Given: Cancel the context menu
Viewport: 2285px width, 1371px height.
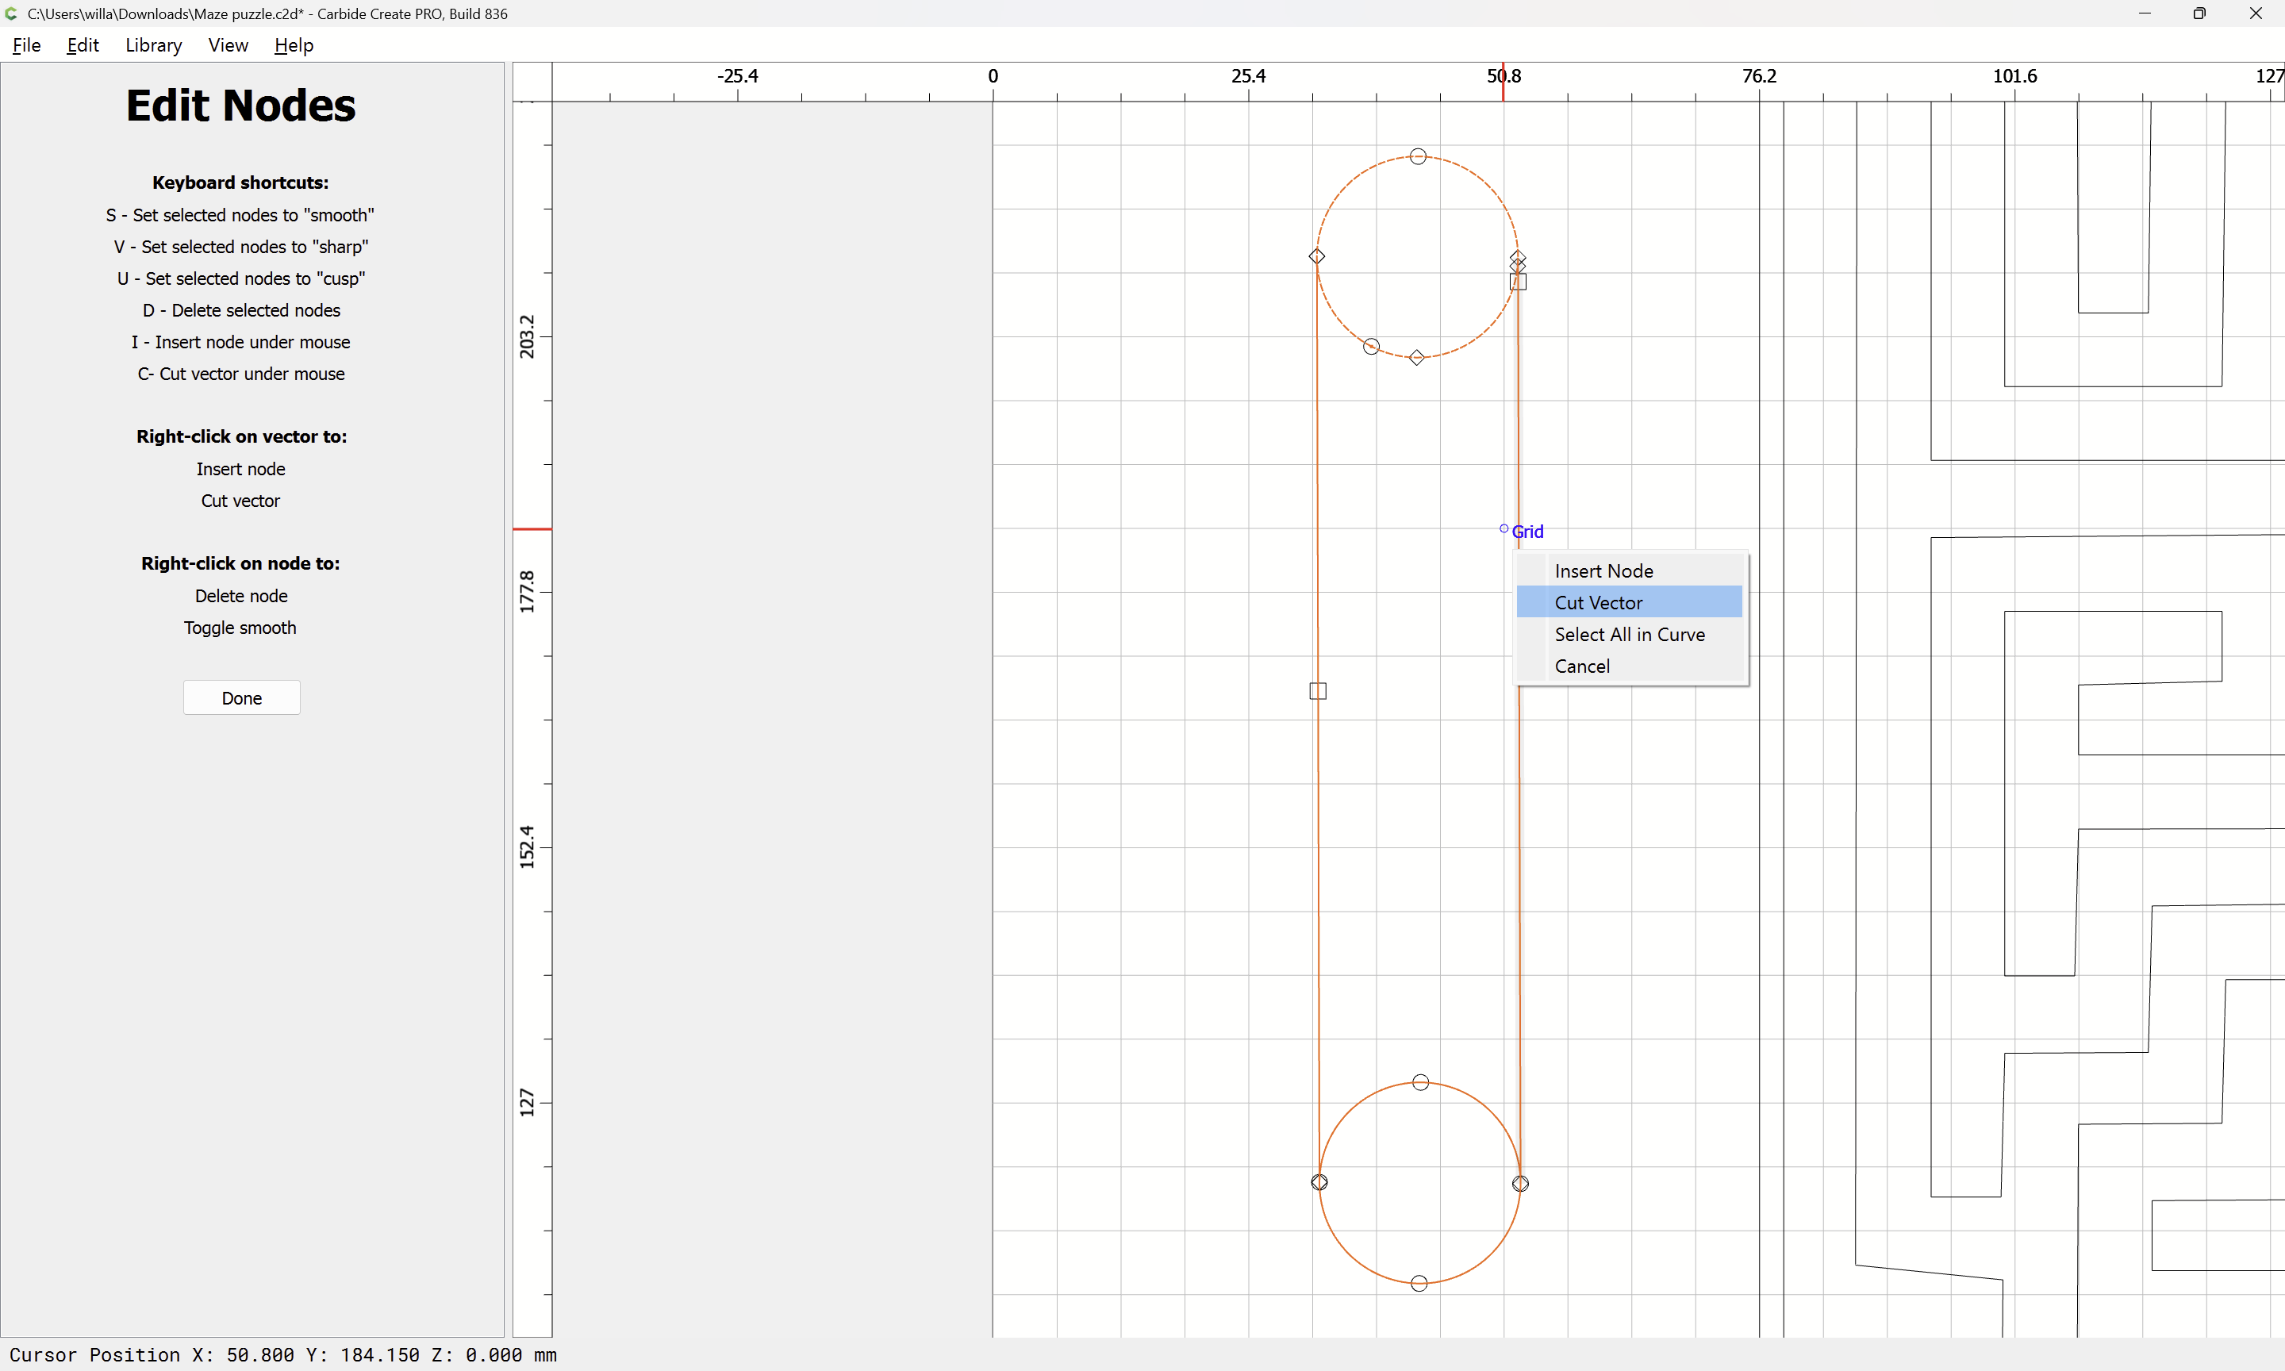Looking at the screenshot, I should tap(1581, 666).
